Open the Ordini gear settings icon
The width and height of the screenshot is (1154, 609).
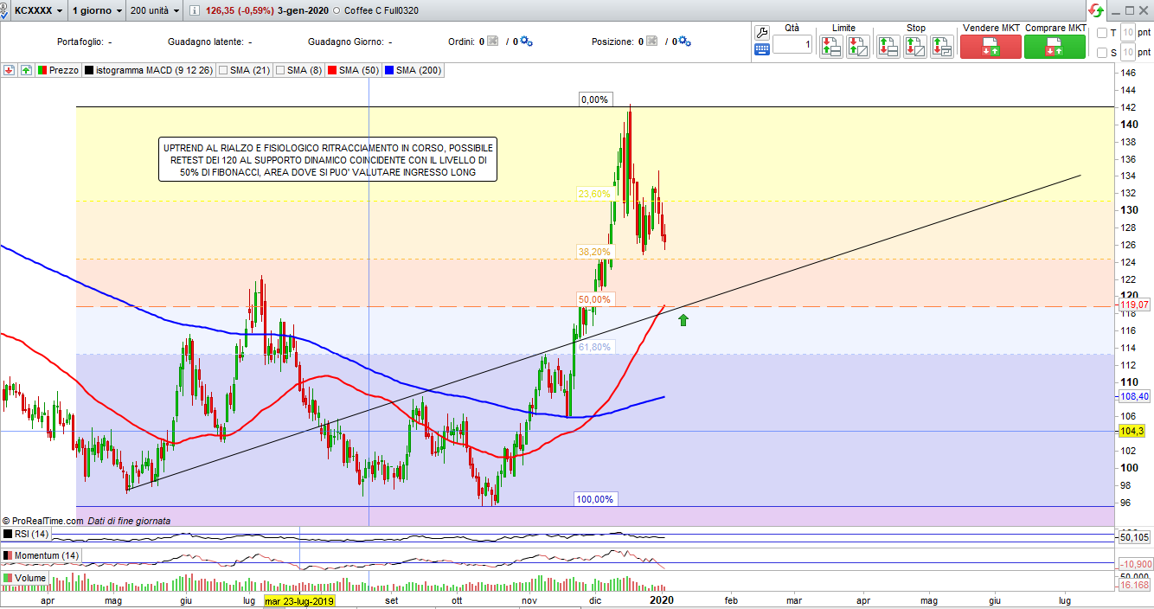pos(526,42)
